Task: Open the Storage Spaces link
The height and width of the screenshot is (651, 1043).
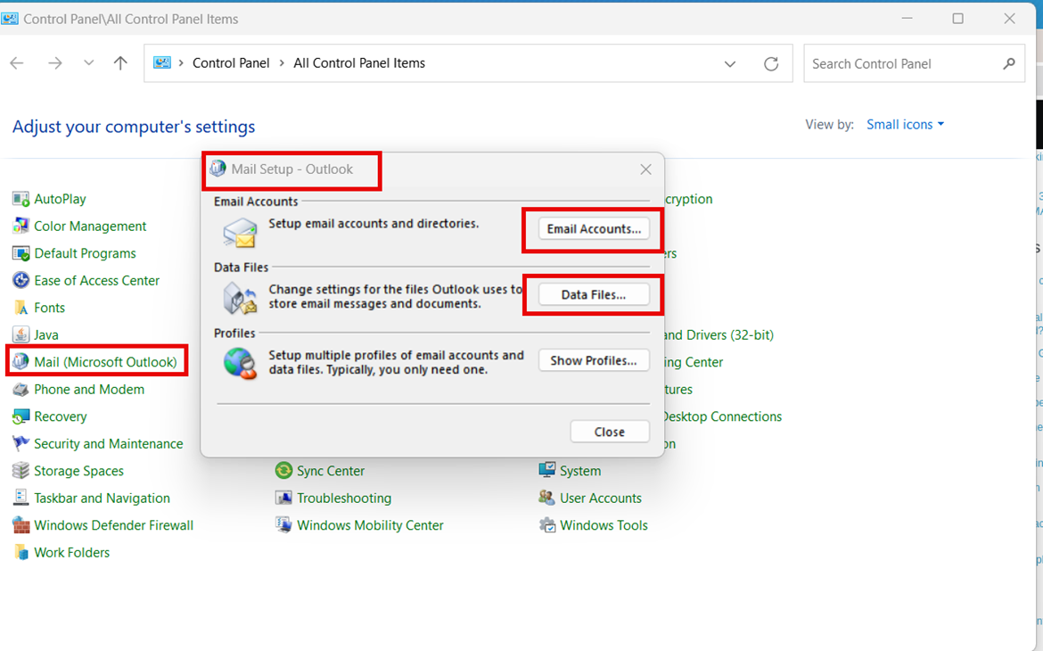Action: [78, 471]
